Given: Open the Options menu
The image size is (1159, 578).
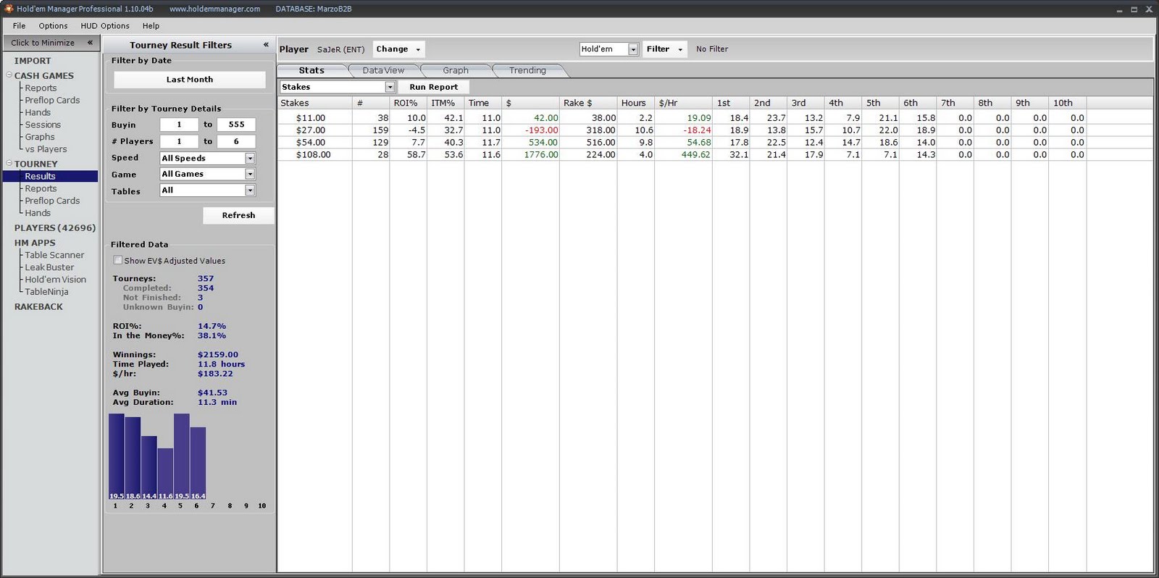Looking at the screenshot, I should tap(53, 25).
